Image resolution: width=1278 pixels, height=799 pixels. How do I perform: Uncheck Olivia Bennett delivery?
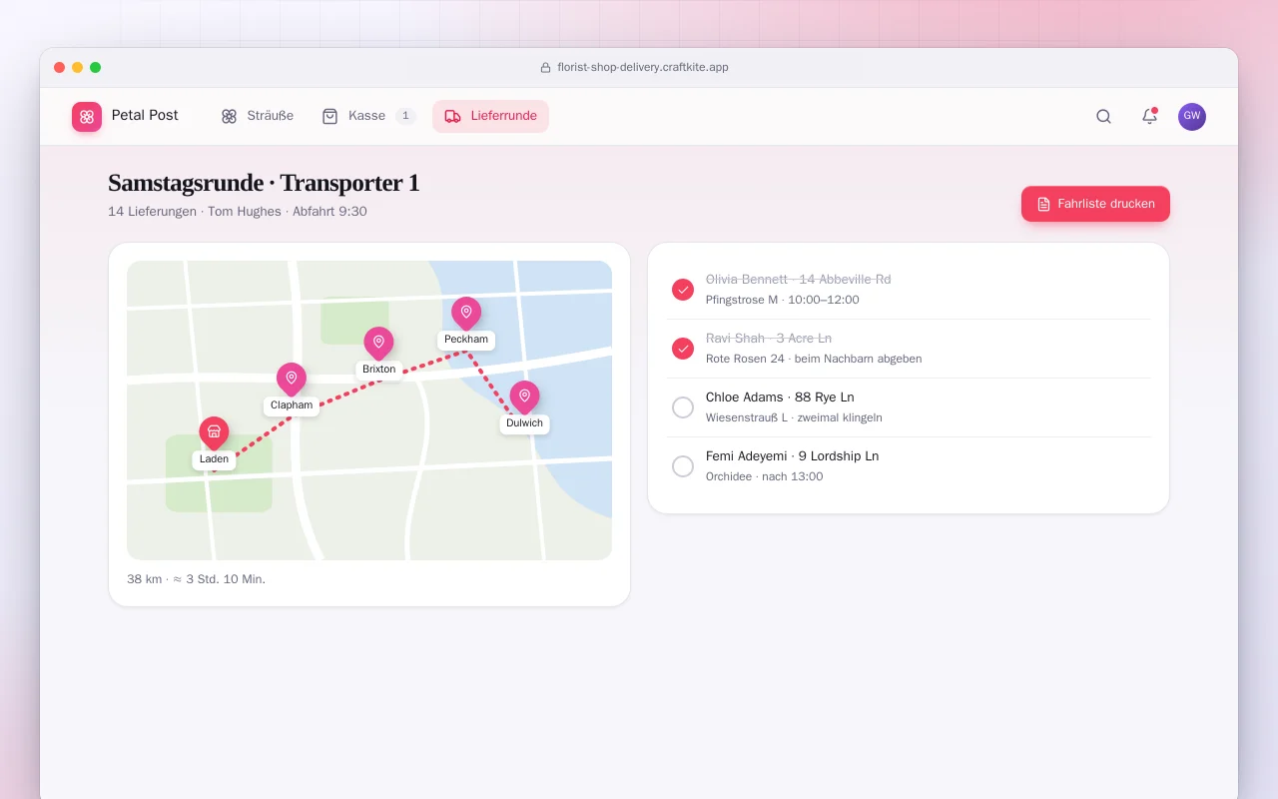683,290
